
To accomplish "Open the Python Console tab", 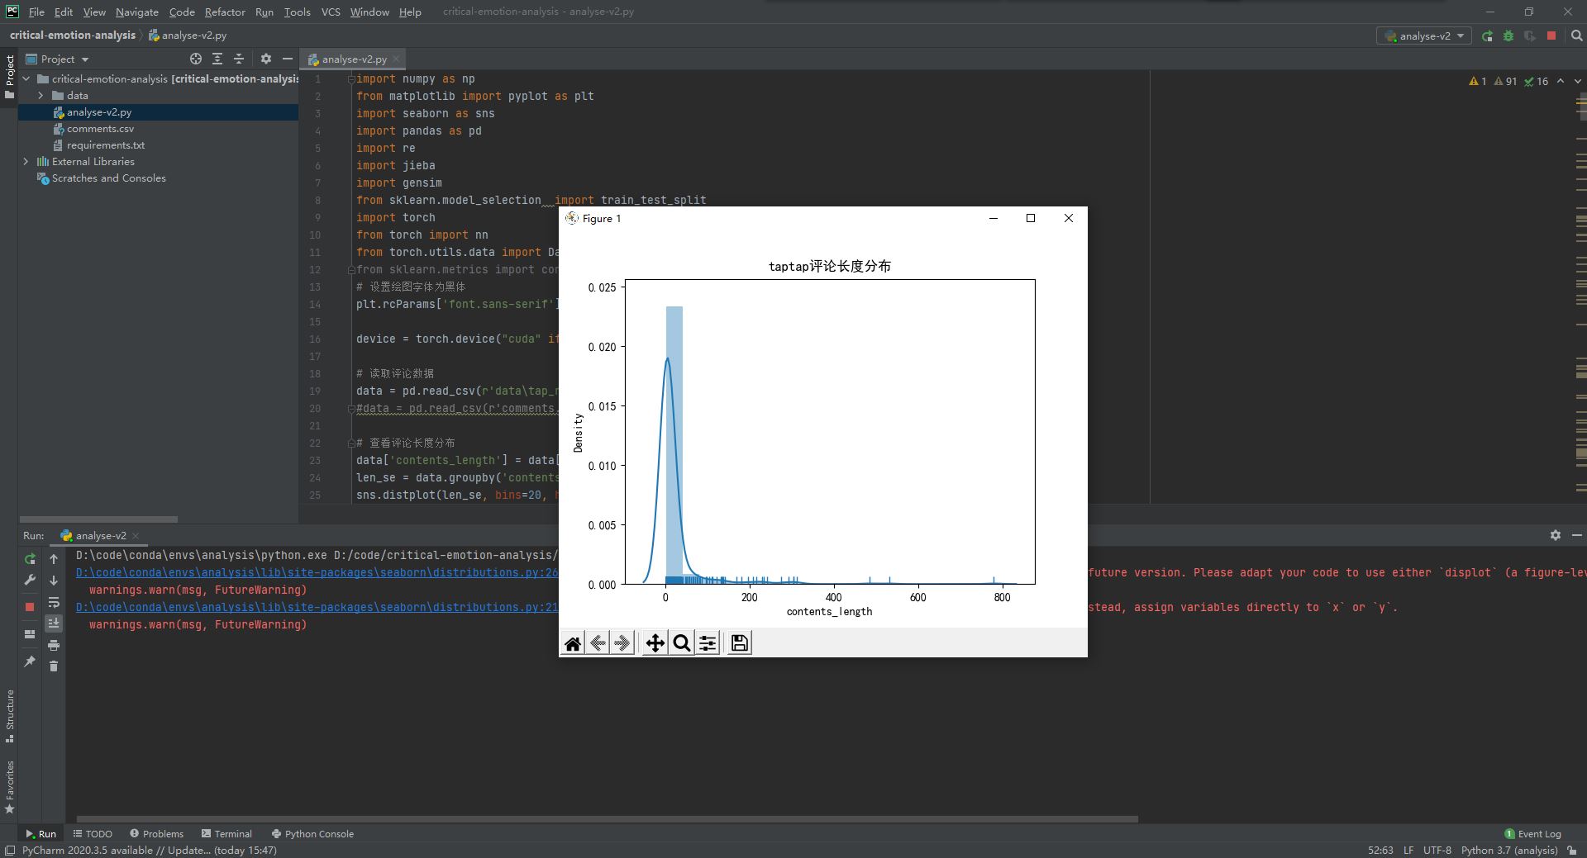I will point(312,833).
